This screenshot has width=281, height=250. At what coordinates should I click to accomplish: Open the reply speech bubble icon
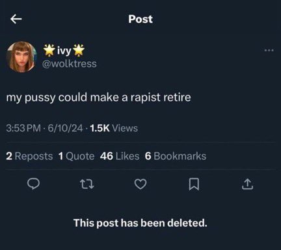(x=33, y=184)
